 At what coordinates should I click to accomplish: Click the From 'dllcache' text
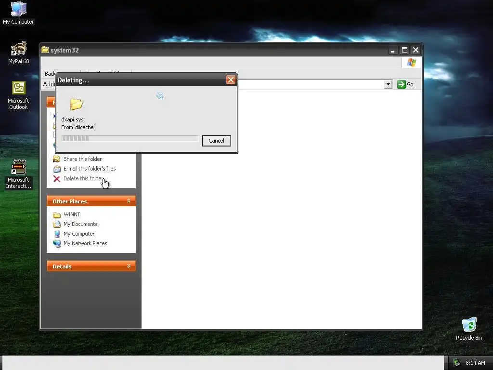click(78, 127)
